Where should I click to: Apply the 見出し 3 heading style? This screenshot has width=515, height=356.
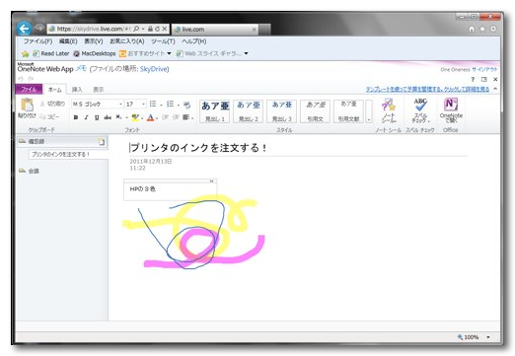coord(282,111)
